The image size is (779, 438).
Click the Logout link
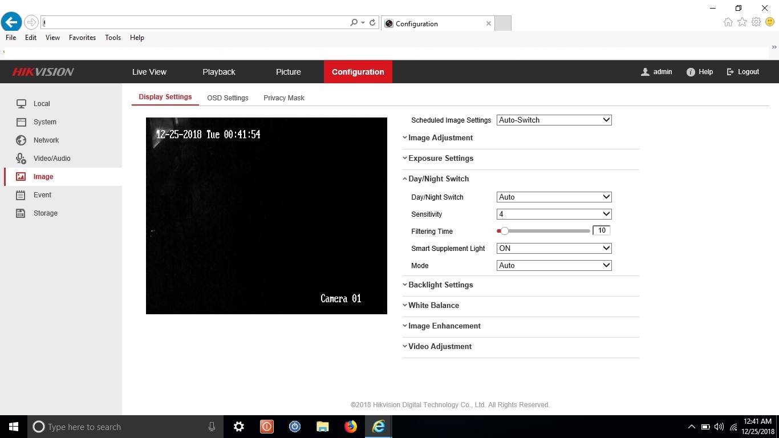click(743, 72)
